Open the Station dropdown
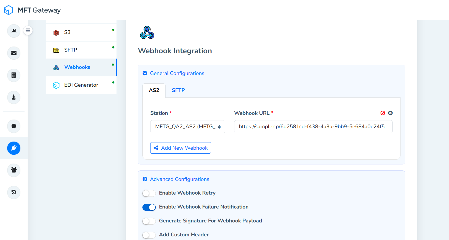449x240 pixels. (x=188, y=127)
